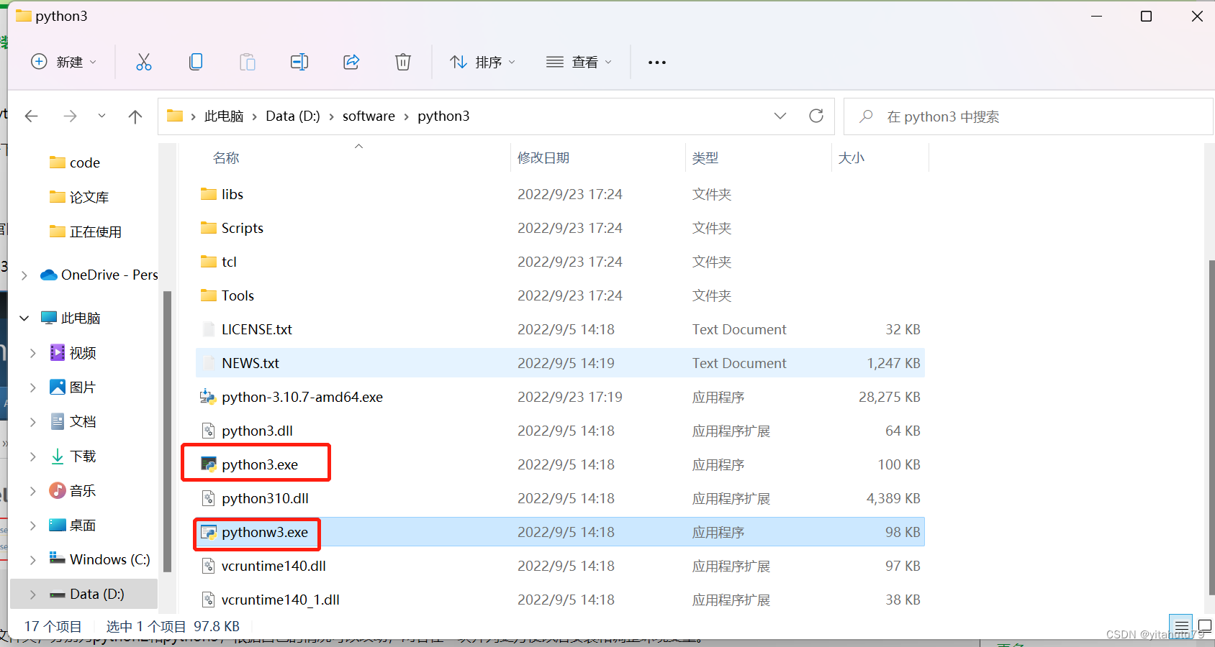Click the Rename icon in toolbar
Screen dimensions: 1215x647
[299, 62]
